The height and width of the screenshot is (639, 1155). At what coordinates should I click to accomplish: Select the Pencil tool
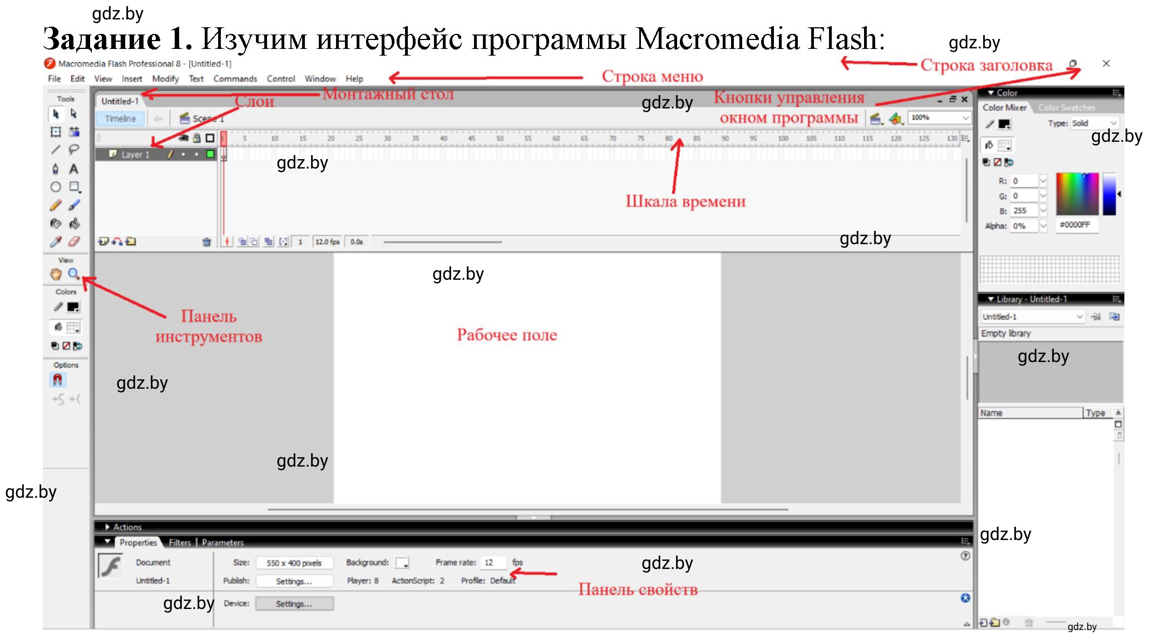56,205
